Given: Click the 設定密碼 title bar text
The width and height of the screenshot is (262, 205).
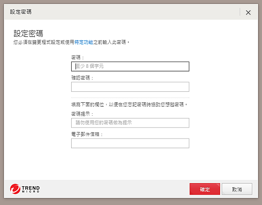Looking at the screenshot, I should click(21, 12).
